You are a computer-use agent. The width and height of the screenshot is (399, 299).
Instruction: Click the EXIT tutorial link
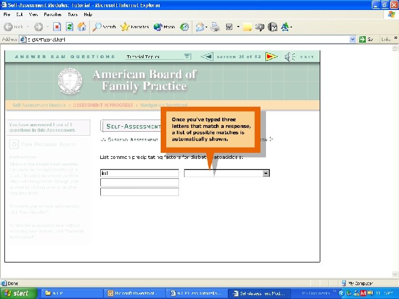point(307,56)
